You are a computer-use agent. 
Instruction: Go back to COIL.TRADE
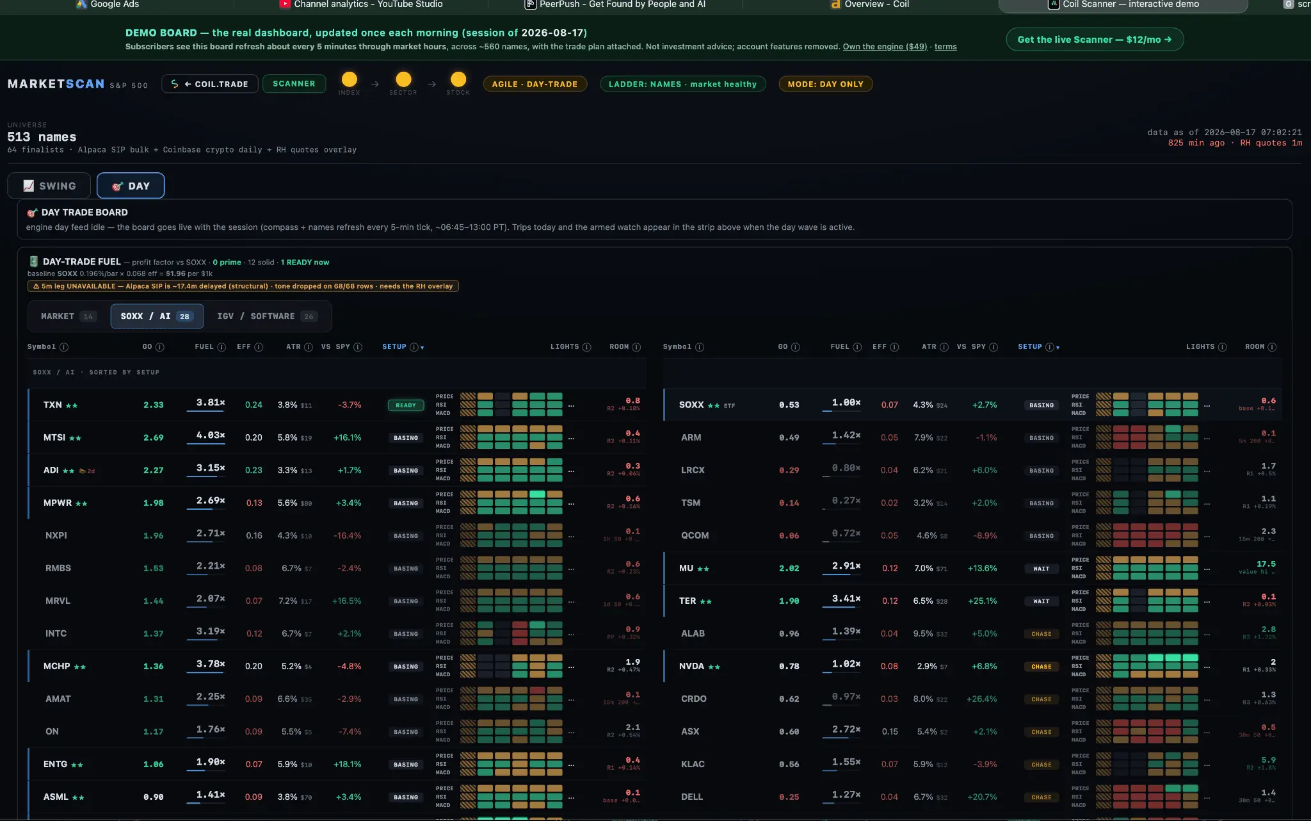(x=210, y=84)
